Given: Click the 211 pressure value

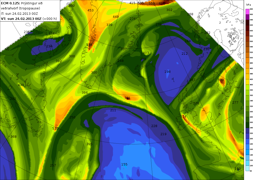Looking at the screenshot, I should (x=113, y=110).
